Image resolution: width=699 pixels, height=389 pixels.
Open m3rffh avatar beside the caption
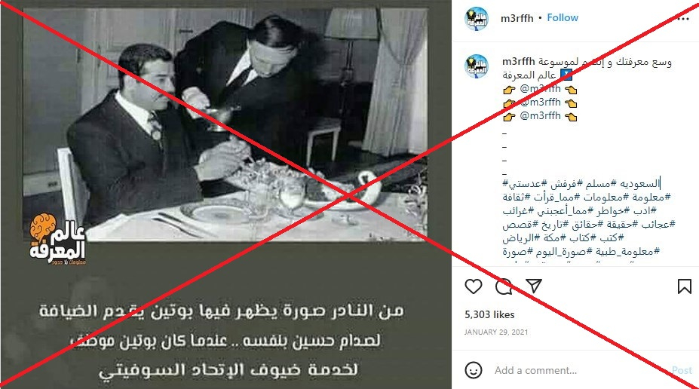[477, 66]
